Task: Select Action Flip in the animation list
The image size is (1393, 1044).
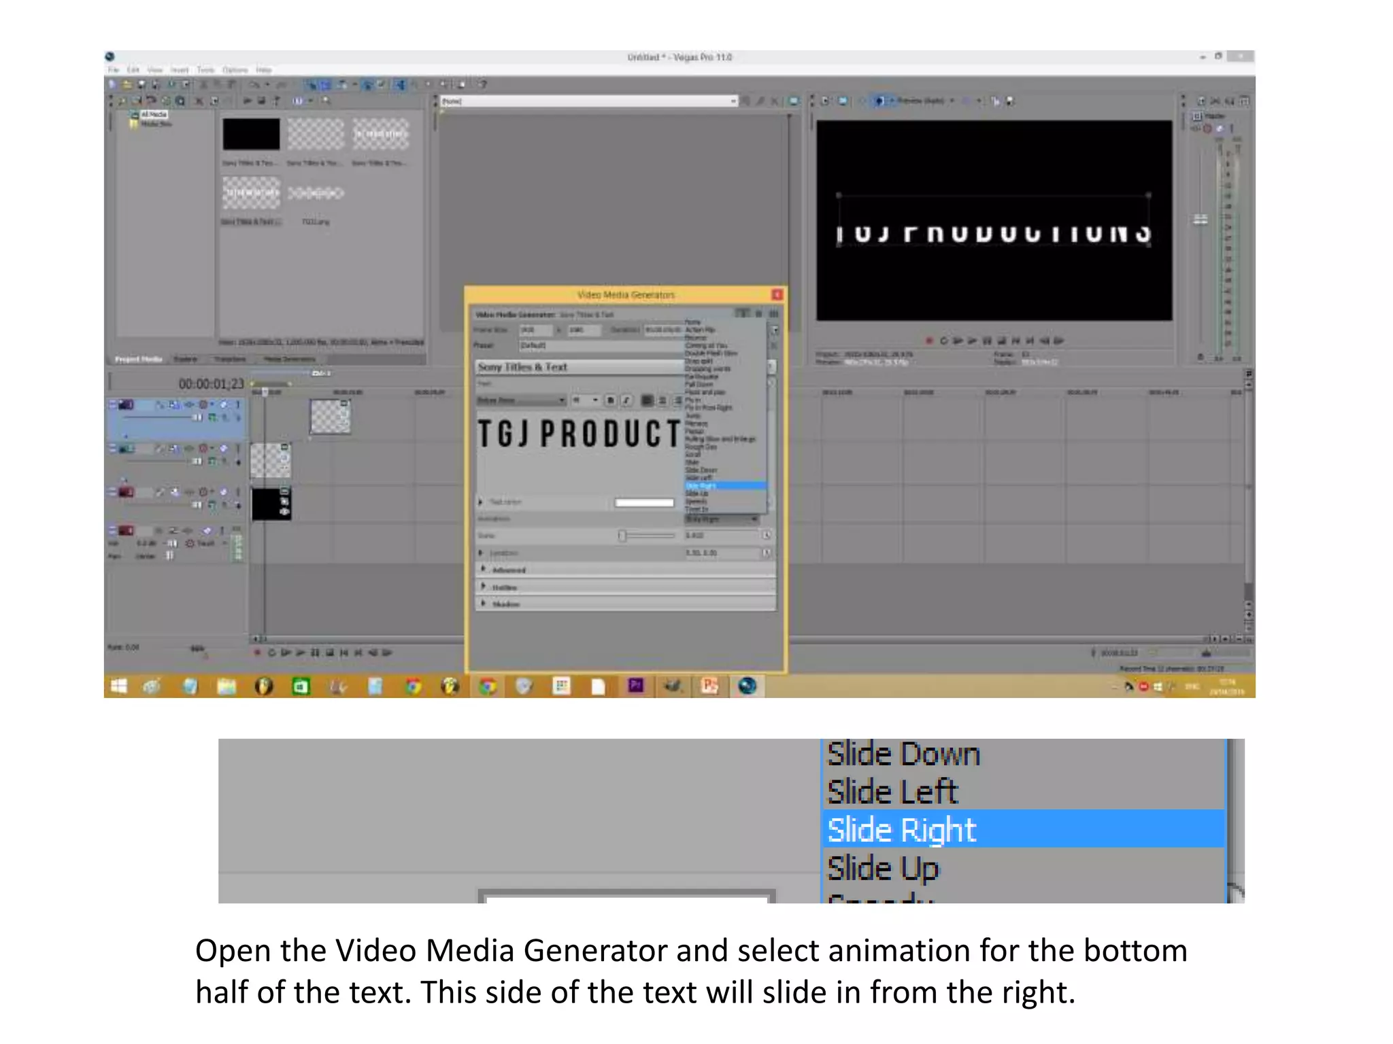Action: (x=726, y=330)
